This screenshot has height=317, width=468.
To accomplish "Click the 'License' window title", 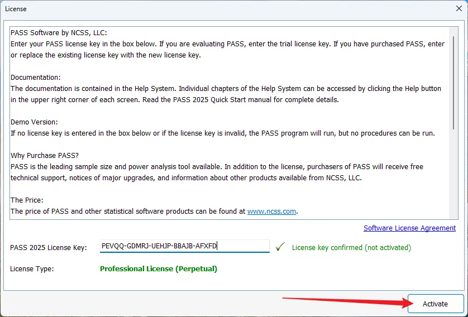I will (x=16, y=9).
